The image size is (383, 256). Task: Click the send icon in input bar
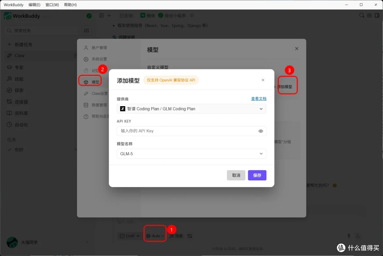point(357,236)
